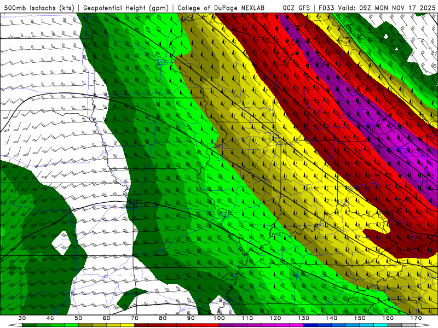Click the '170' legend value
Image resolution: width=438 pixels, height=328 pixels.
416,318
